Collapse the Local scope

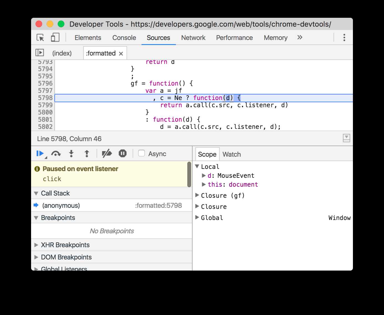tap(197, 166)
